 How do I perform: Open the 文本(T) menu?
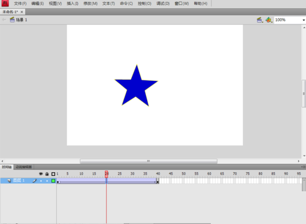tap(109, 4)
